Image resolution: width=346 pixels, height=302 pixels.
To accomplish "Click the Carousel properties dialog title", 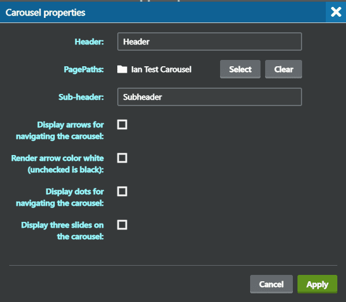I will 45,13.
